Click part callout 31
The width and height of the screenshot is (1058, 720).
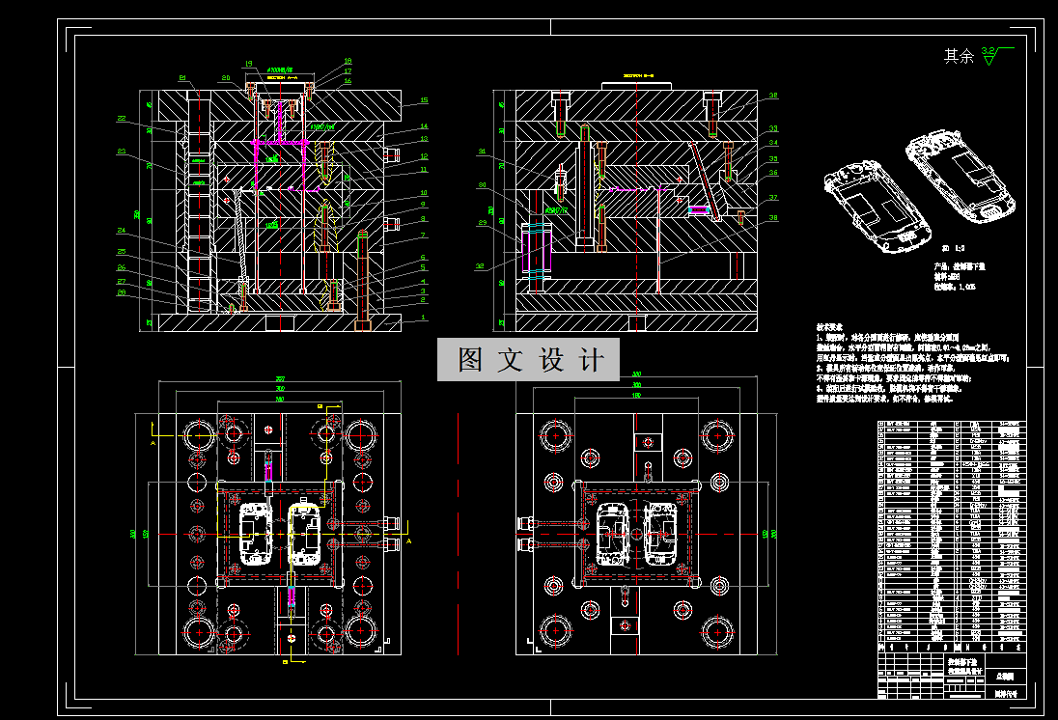coord(482,152)
